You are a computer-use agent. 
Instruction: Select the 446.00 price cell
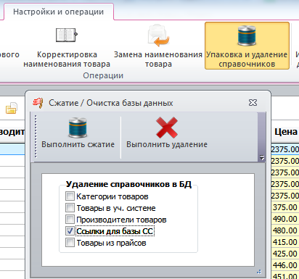285,265
